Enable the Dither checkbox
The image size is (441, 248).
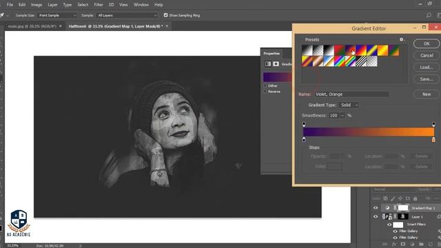click(x=265, y=85)
